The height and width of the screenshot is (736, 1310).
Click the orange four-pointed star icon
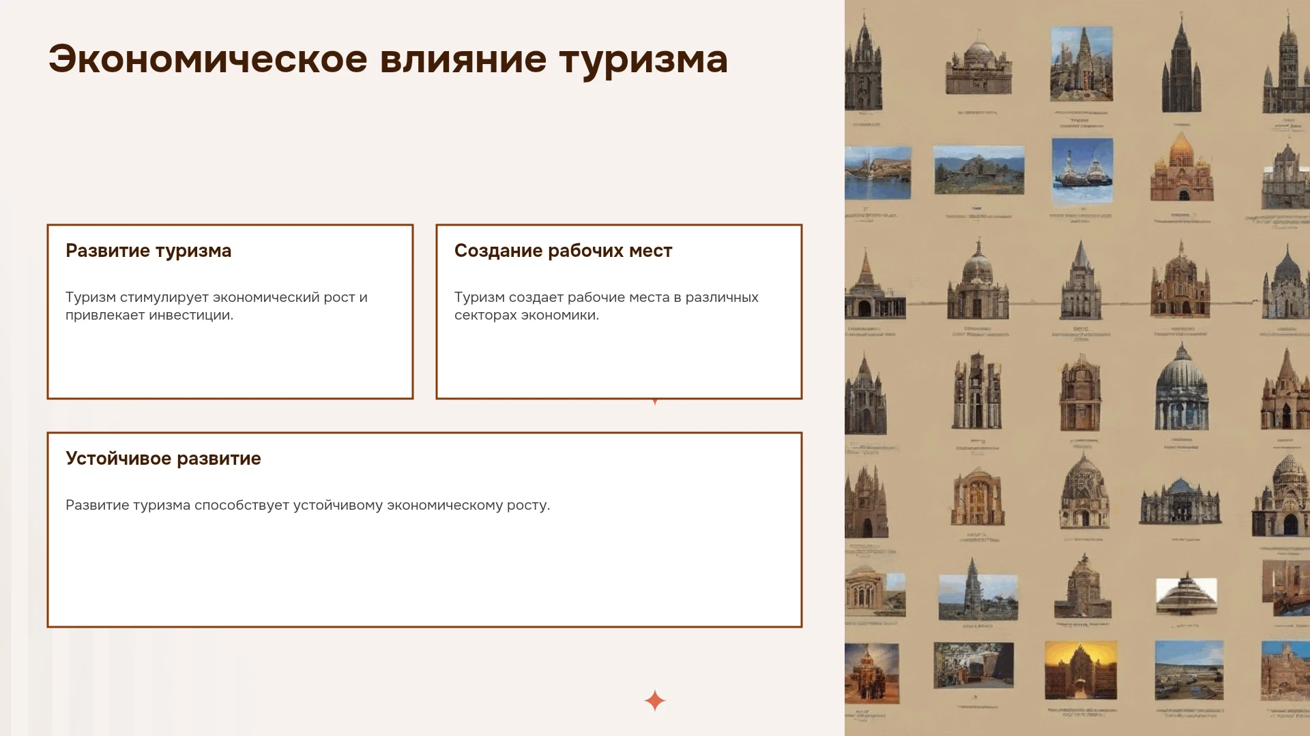654,701
